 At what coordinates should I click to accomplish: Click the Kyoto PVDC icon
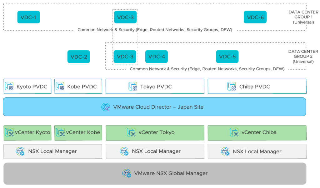click(9, 86)
